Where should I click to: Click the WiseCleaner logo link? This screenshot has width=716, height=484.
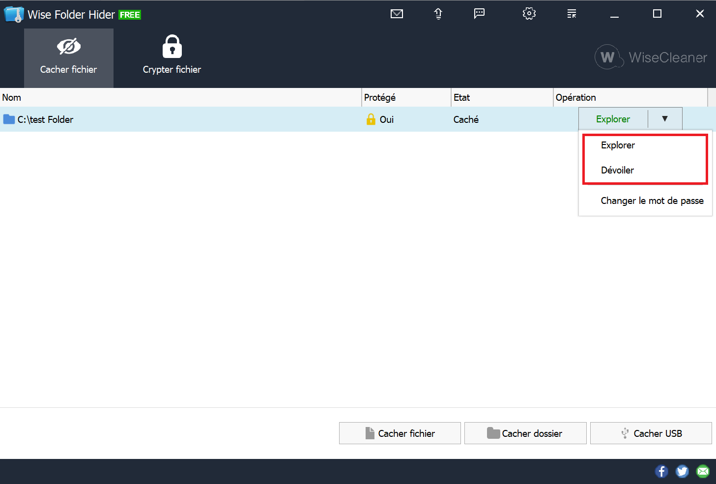click(651, 57)
